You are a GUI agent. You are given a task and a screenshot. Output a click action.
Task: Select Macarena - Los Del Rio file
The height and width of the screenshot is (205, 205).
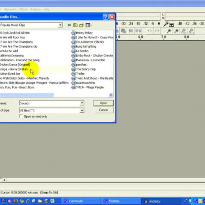coord(89,60)
